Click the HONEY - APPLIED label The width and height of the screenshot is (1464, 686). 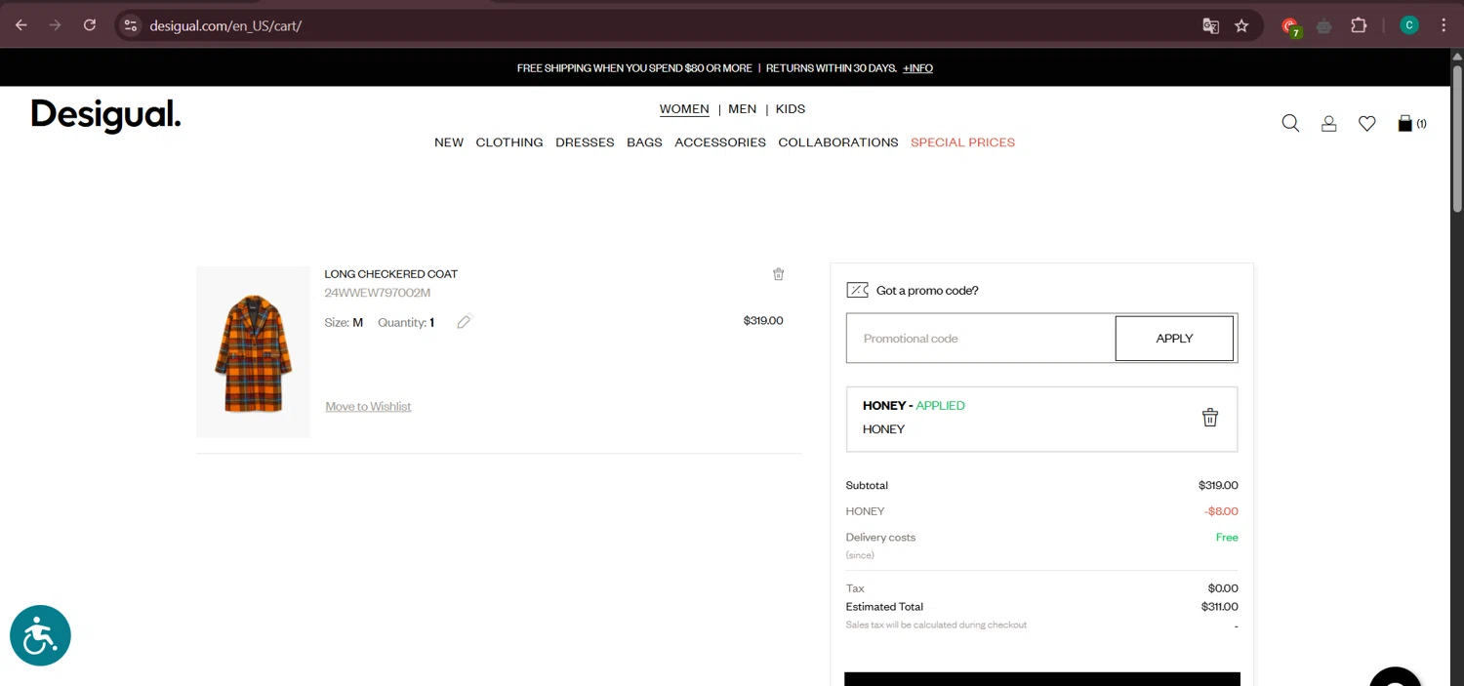click(x=914, y=406)
